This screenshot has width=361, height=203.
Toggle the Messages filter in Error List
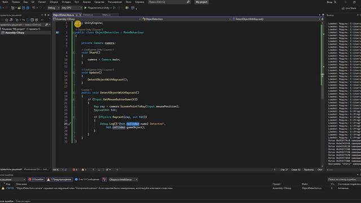87,179
